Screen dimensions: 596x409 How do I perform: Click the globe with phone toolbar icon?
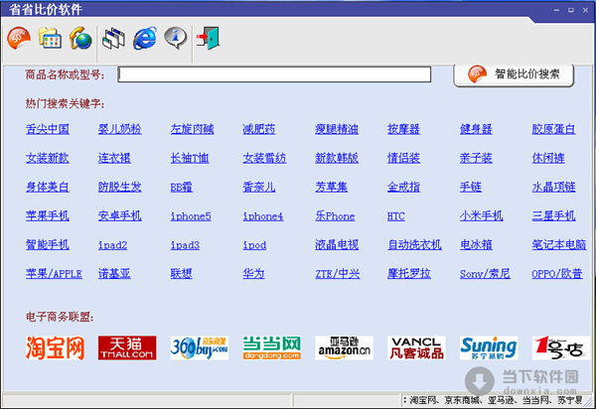point(80,39)
